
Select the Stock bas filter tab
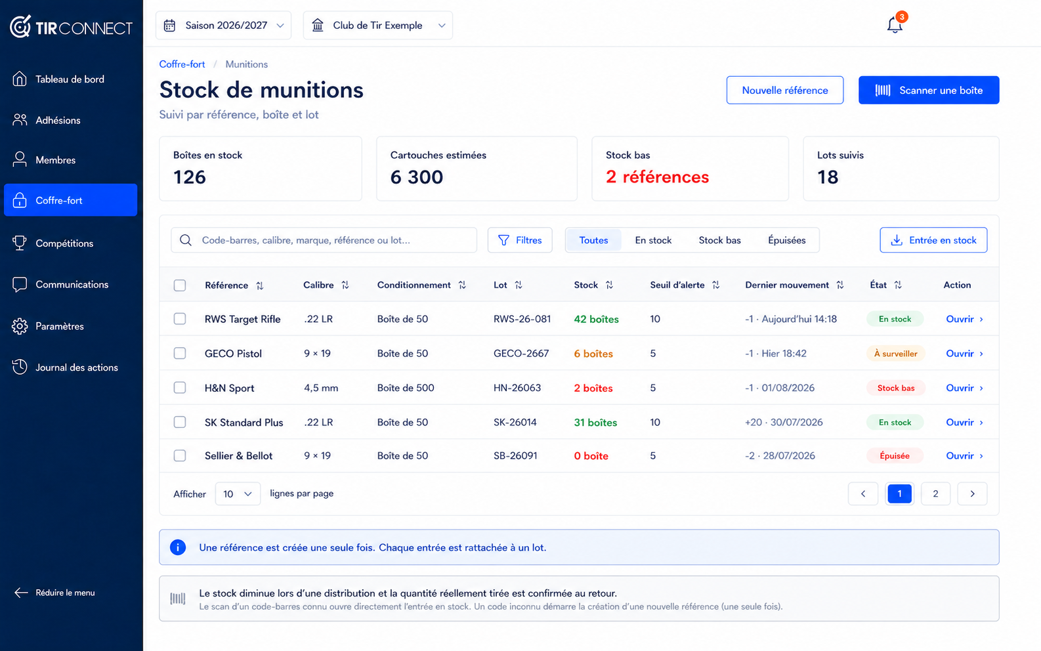tap(719, 240)
